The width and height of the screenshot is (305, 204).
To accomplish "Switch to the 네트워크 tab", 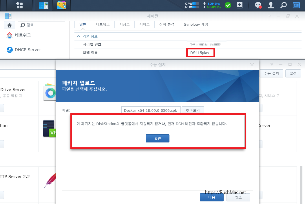I will click(x=103, y=24).
